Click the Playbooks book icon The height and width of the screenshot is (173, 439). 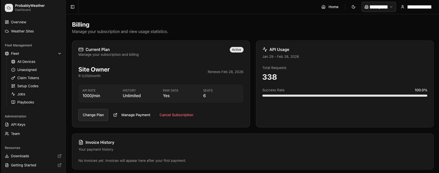click(x=13, y=102)
